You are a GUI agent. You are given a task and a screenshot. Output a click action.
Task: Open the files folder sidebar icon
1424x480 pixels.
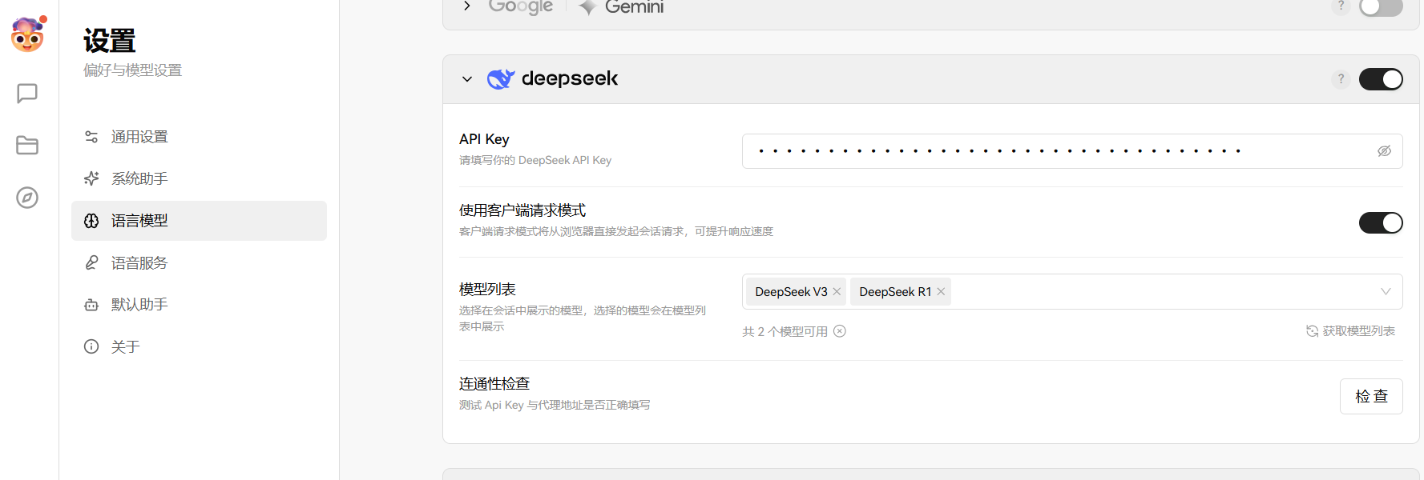click(x=27, y=145)
